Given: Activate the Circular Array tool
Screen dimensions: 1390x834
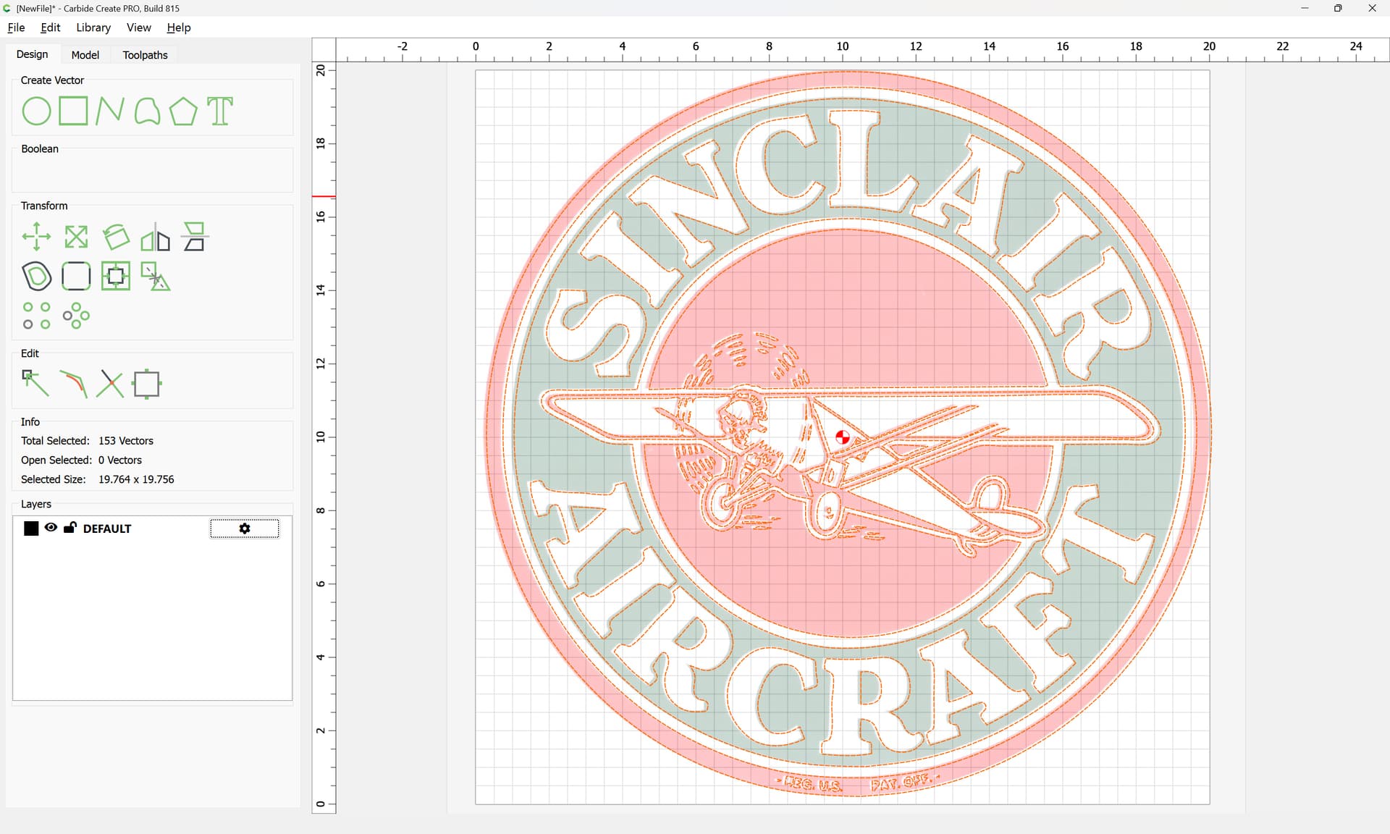Looking at the screenshot, I should click(76, 316).
